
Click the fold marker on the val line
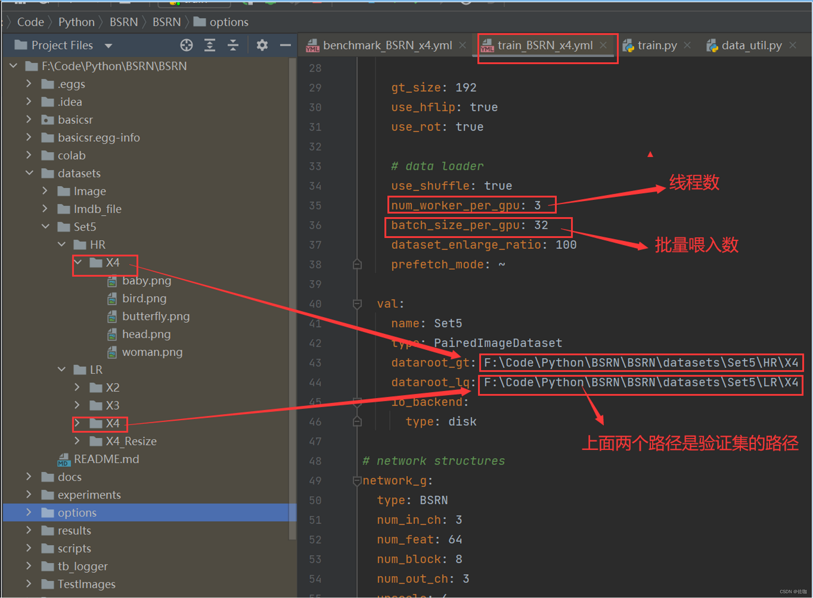(357, 304)
